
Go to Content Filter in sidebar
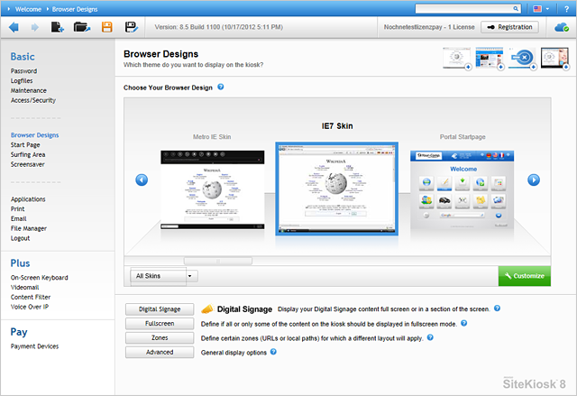click(x=31, y=297)
